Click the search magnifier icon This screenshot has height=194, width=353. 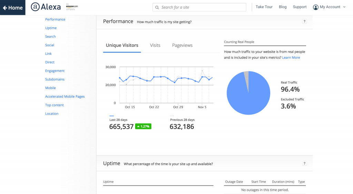point(157,7)
